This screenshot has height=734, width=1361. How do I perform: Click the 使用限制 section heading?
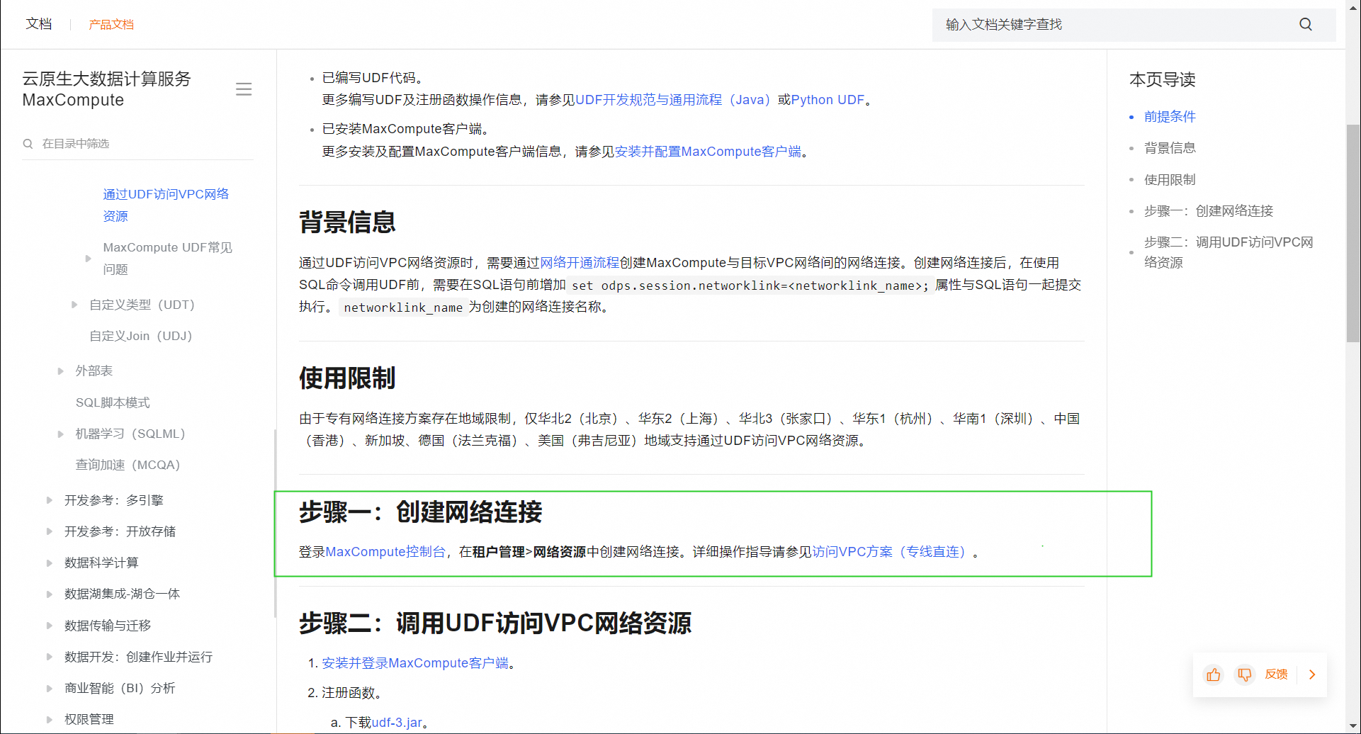pos(347,378)
